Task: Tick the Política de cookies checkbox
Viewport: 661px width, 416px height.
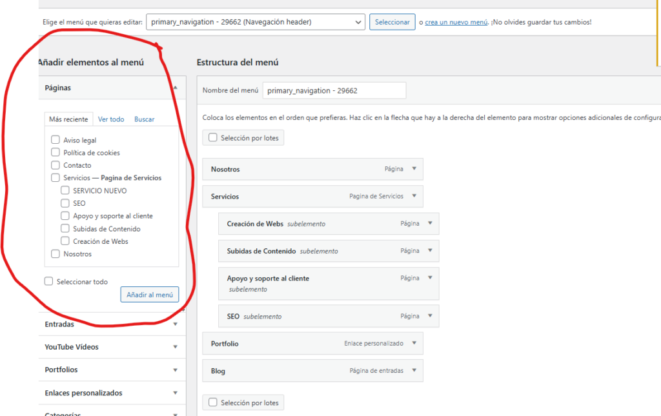Action: tap(56, 153)
